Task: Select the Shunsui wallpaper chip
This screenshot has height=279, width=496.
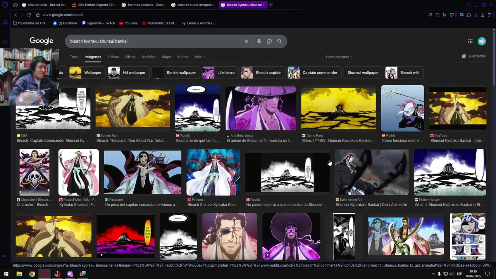Action: pyautogui.click(x=363, y=72)
